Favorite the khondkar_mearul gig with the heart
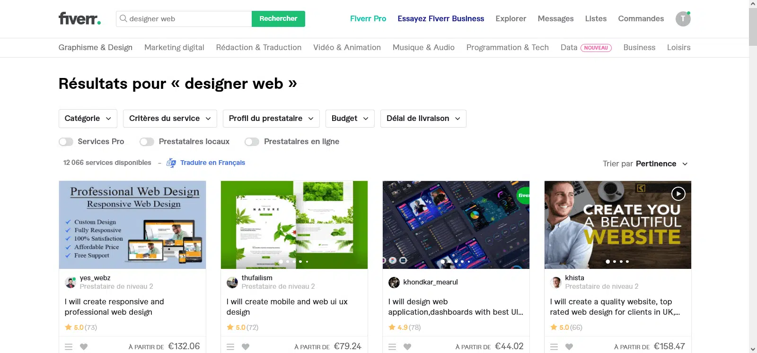 click(407, 347)
